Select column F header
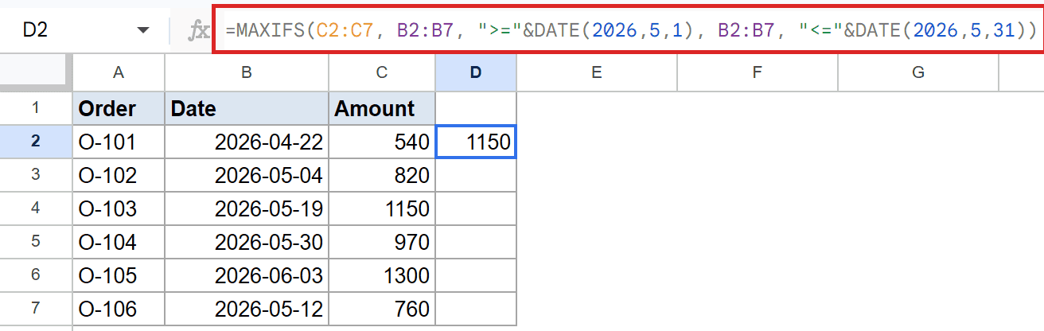 pos(757,72)
